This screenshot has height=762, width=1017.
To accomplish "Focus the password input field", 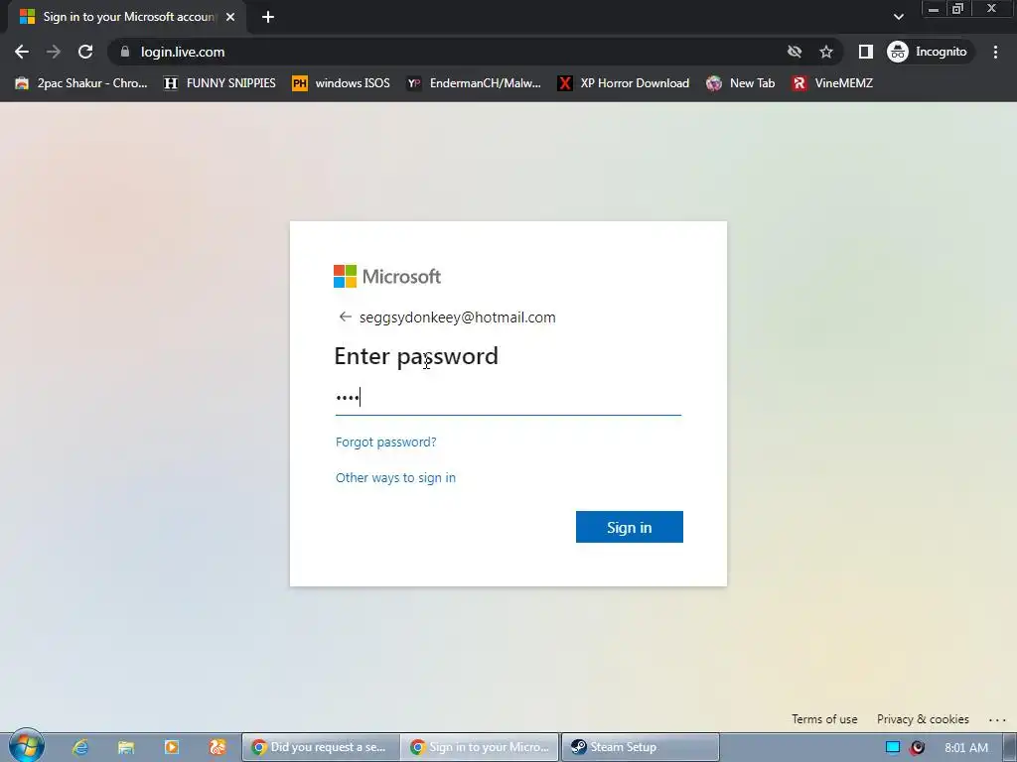I will tap(508, 397).
